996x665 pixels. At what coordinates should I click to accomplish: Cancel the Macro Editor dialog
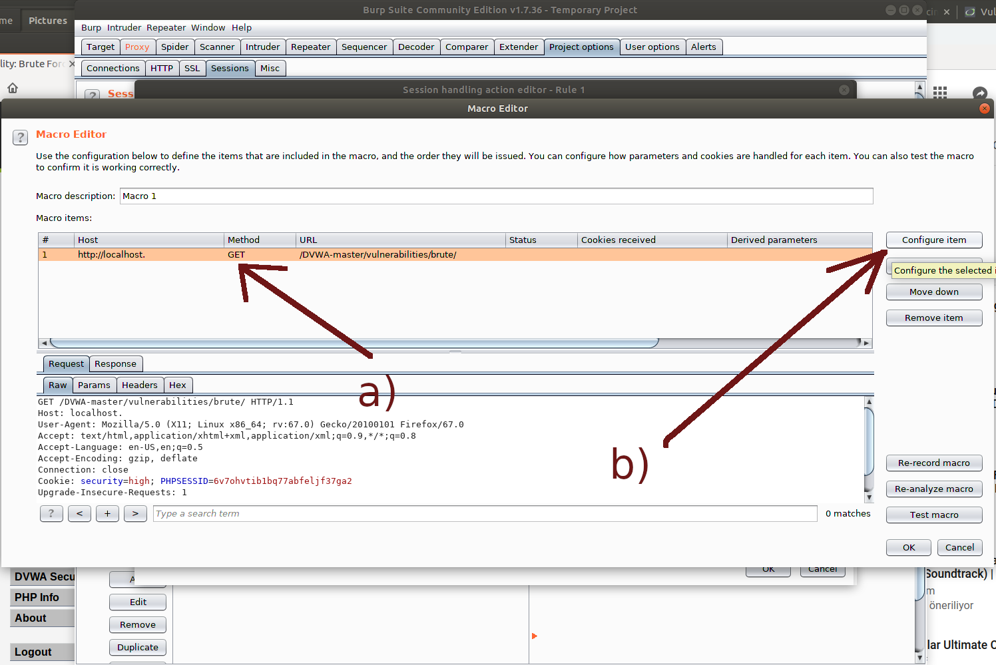point(960,547)
